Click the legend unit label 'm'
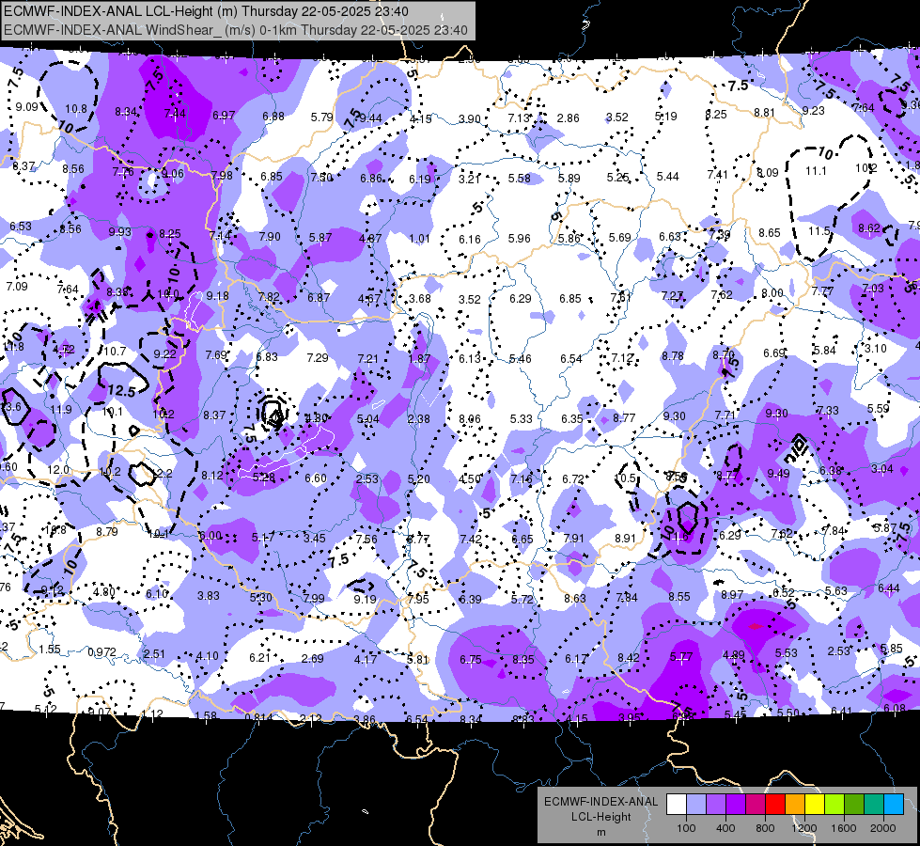Viewport: 920px width, 846px height. click(x=600, y=832)
